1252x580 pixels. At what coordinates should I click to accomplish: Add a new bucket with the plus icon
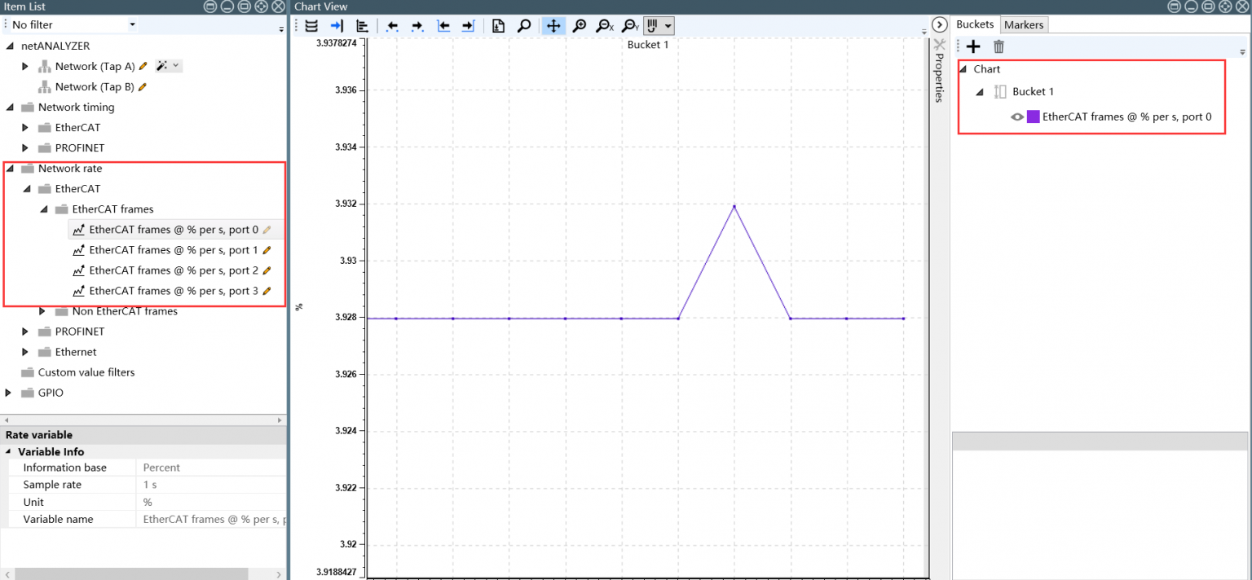(x=973, y=46)
